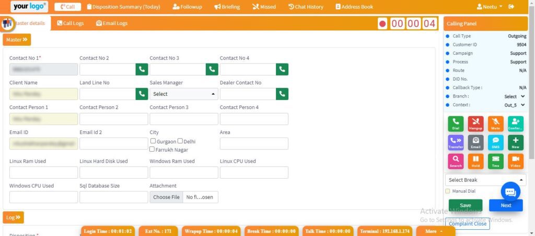Click the red recording indicator icon
This screenshot has width=535, height=236.
pos(382,24)
